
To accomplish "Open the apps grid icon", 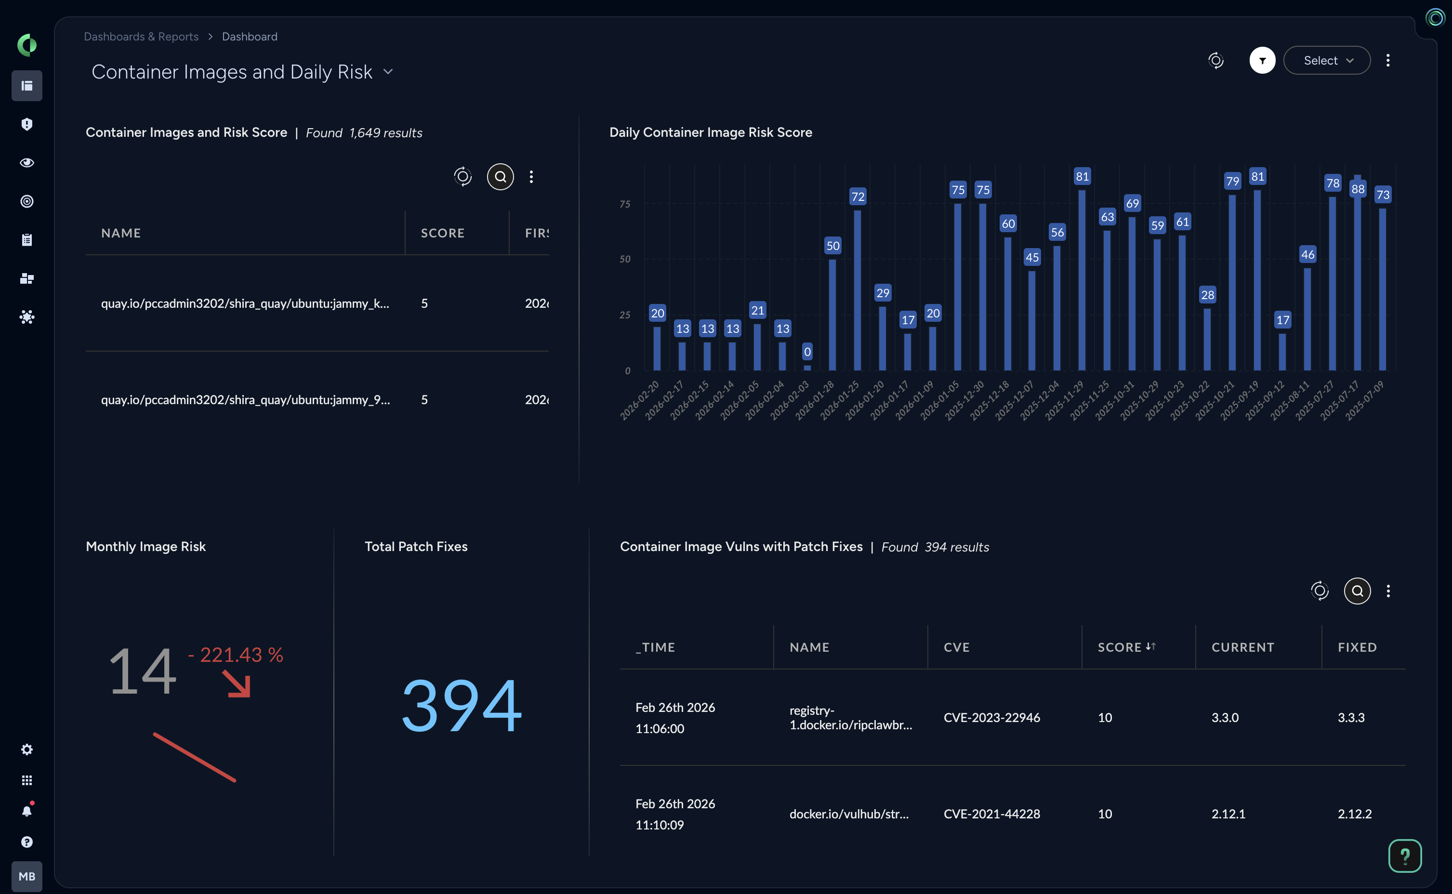I will coord(26,780).
